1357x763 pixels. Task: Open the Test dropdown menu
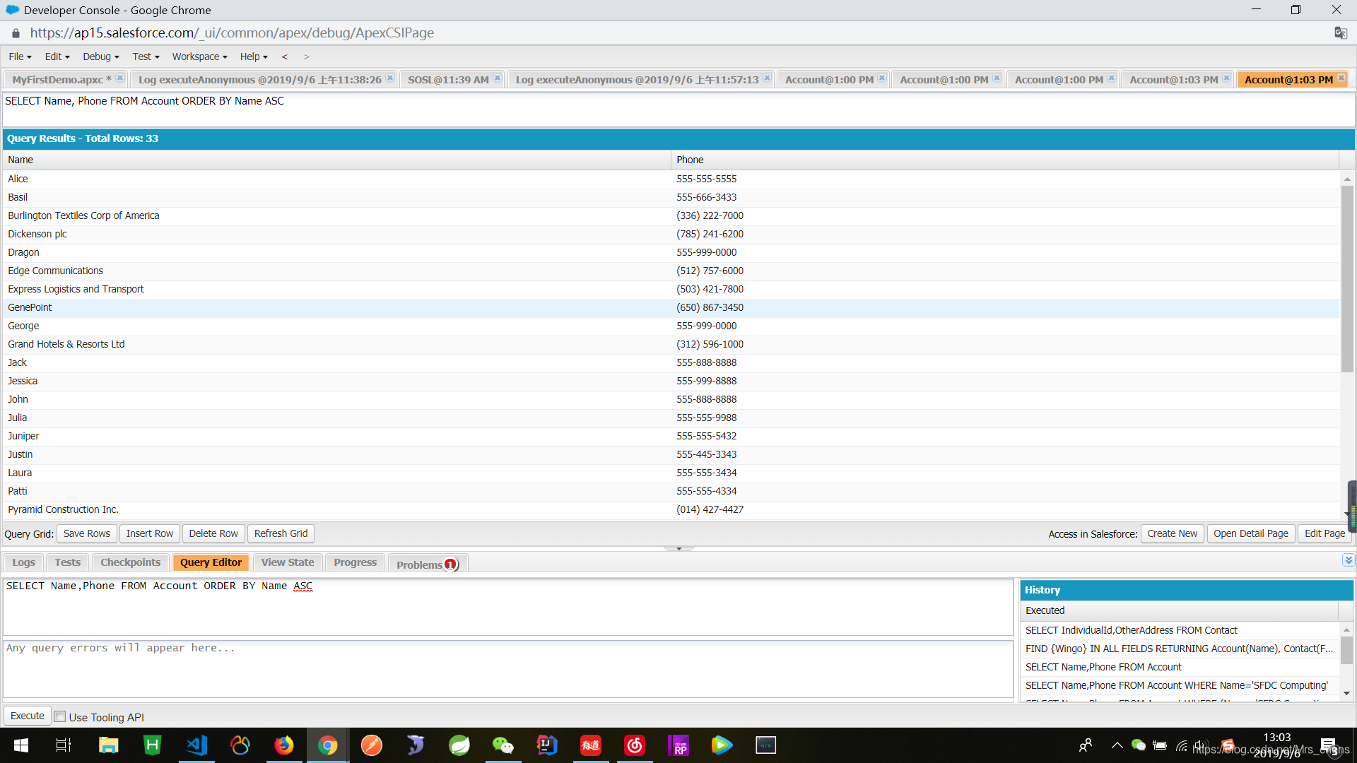[143, 57]
